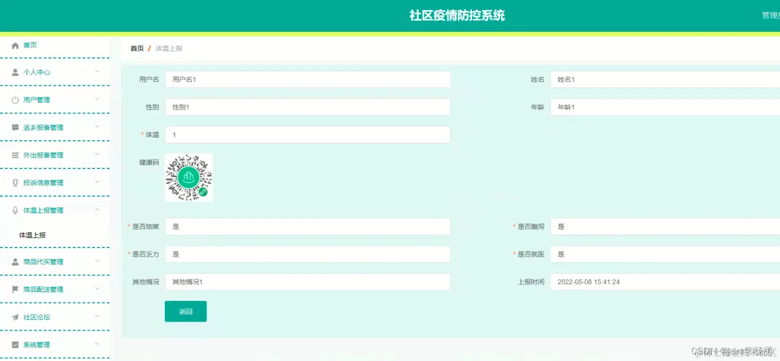Click the 姓名 input field
Image resolution: width=780 pixels, height=361 pixels.
coord(665,80)
